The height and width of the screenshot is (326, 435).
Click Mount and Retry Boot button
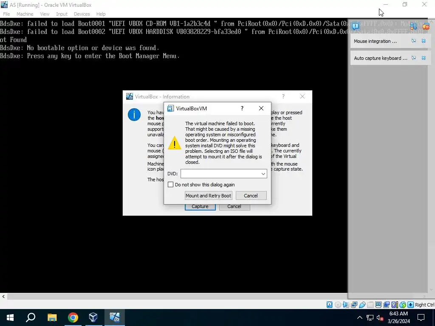pos(208,195)
